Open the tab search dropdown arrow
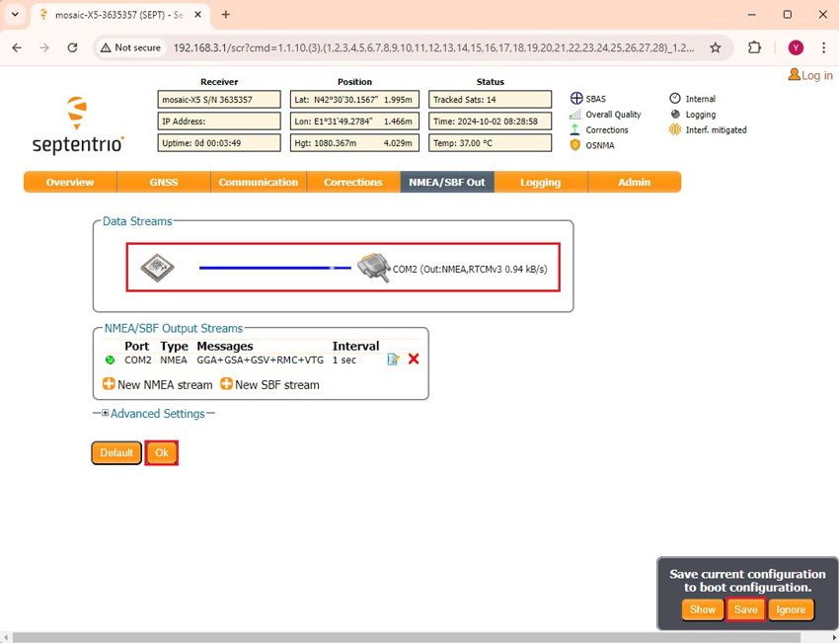 pos(15,15)
